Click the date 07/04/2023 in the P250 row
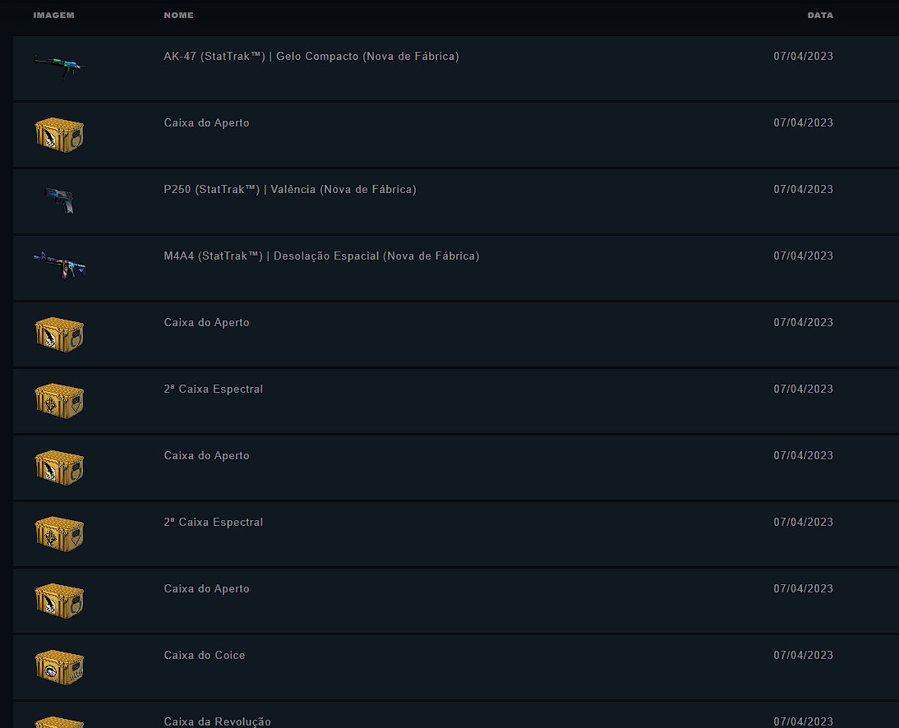The width and height of the screenshot is (899, 728). pos(803,189)
